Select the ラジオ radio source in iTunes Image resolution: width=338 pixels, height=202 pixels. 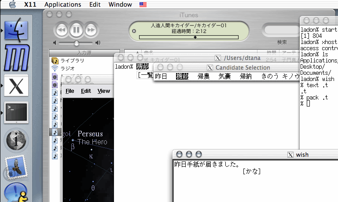(x=67, y=68)
